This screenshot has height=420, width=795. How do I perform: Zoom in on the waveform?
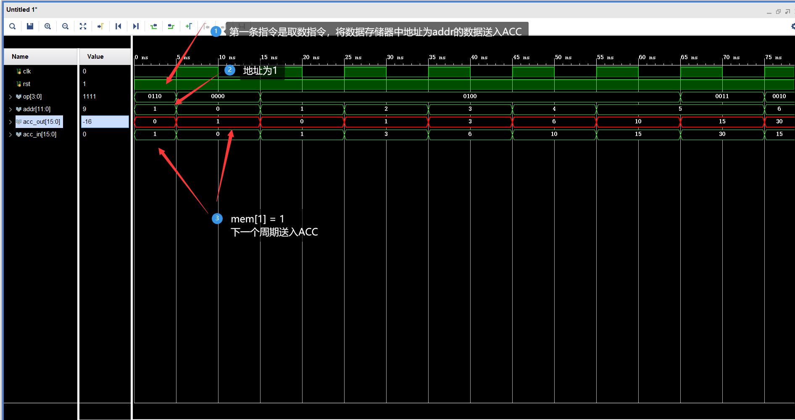48,26
